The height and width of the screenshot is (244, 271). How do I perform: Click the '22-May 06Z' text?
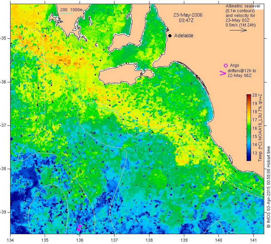point(239,76)
